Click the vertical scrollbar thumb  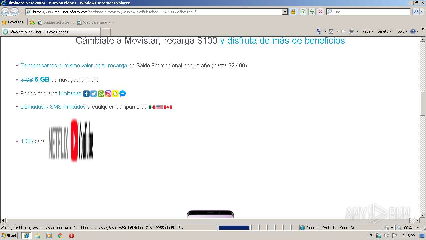[423, 103]
